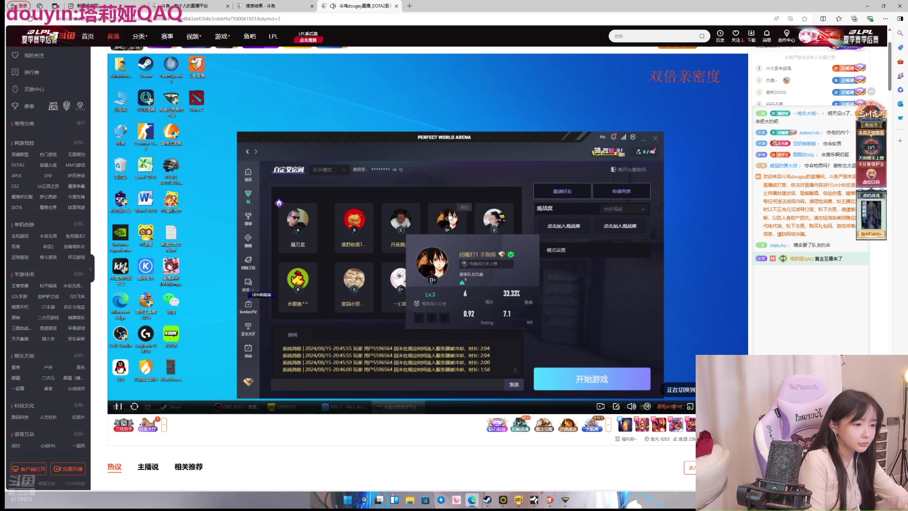Open the Dota 2 desktop icon
This screenshot has width=908, height=511.
point(196,101)
